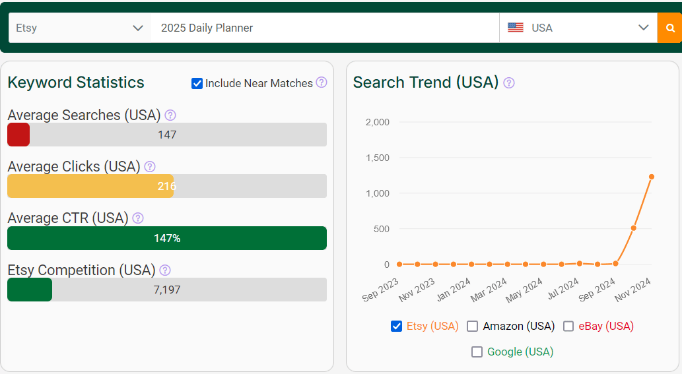The image size is (682, 374).
Task: Click the Nov 2023 x-axis label
Action: pyautogui.click(x=417, y=290)
